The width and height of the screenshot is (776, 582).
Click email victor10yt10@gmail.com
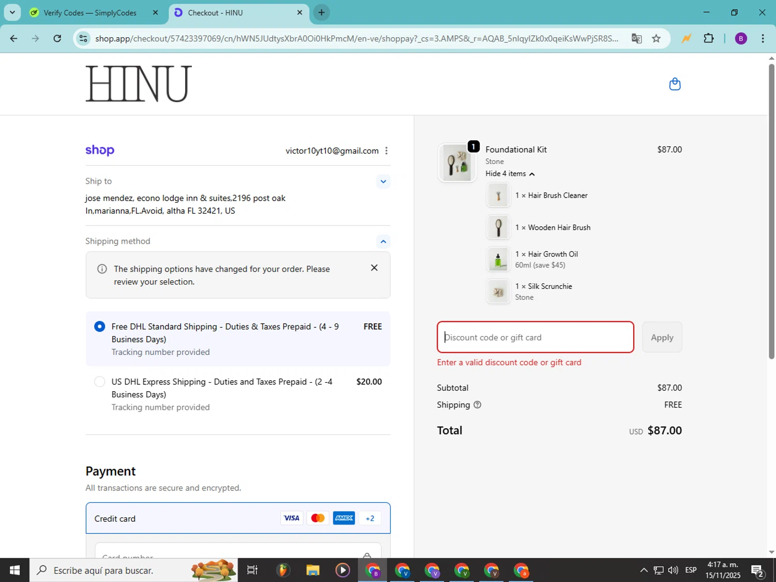(x=332, y=151)
